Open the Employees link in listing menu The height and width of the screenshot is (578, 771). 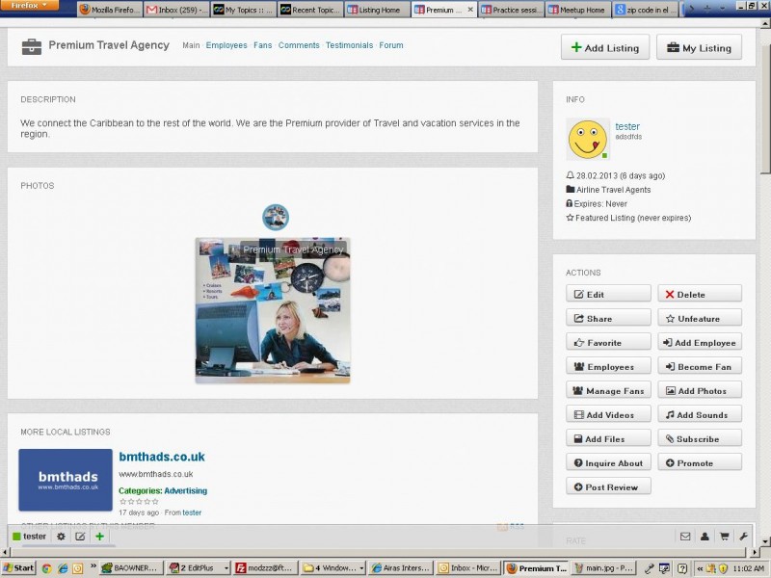(x=226, y=45)
